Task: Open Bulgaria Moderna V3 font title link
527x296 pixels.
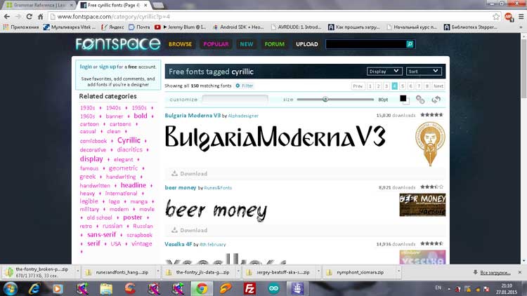Action: pos(193,115)
